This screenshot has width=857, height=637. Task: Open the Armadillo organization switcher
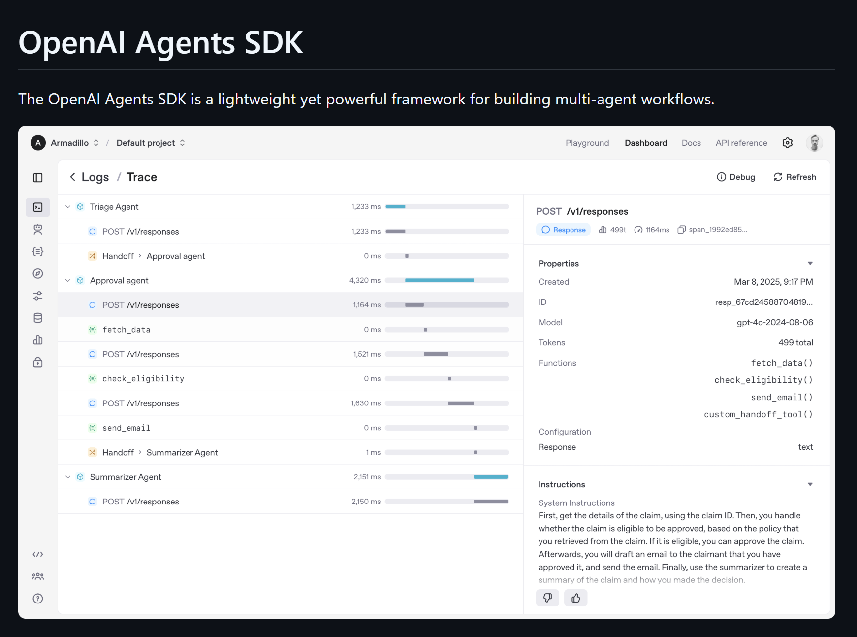tap(75, 143)
